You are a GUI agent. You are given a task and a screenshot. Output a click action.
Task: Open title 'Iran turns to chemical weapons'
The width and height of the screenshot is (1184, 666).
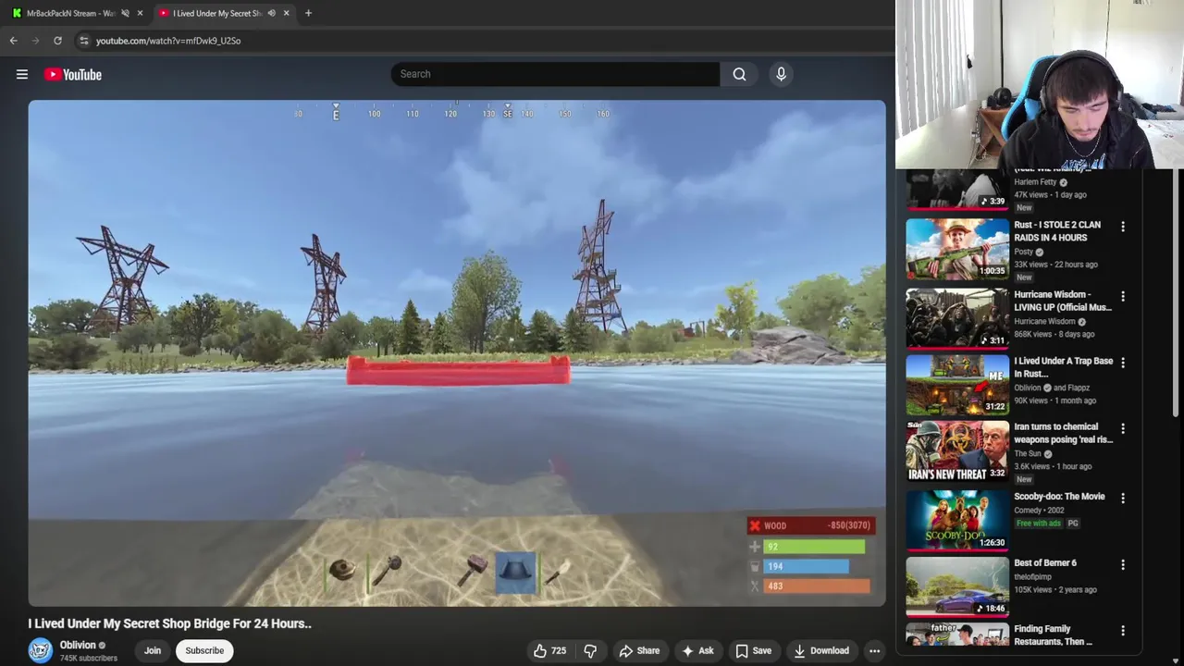[x=1063, y=433]
